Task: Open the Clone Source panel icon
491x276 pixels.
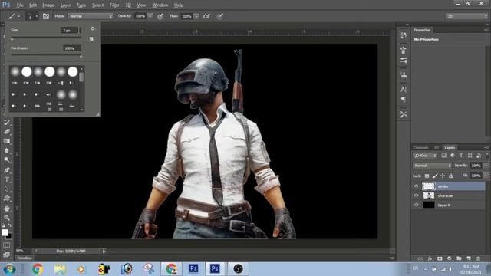Action: tap(404, 75)
